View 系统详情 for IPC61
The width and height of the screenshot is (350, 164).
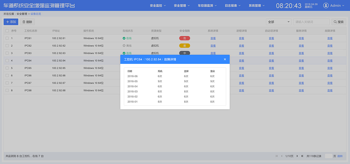(x=213, y=38)
